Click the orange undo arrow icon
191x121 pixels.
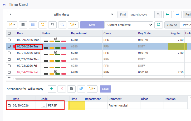coord(42,25)
